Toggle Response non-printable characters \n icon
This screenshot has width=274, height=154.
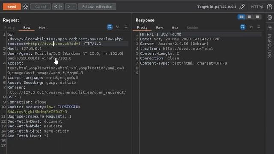tap(251, 27)
